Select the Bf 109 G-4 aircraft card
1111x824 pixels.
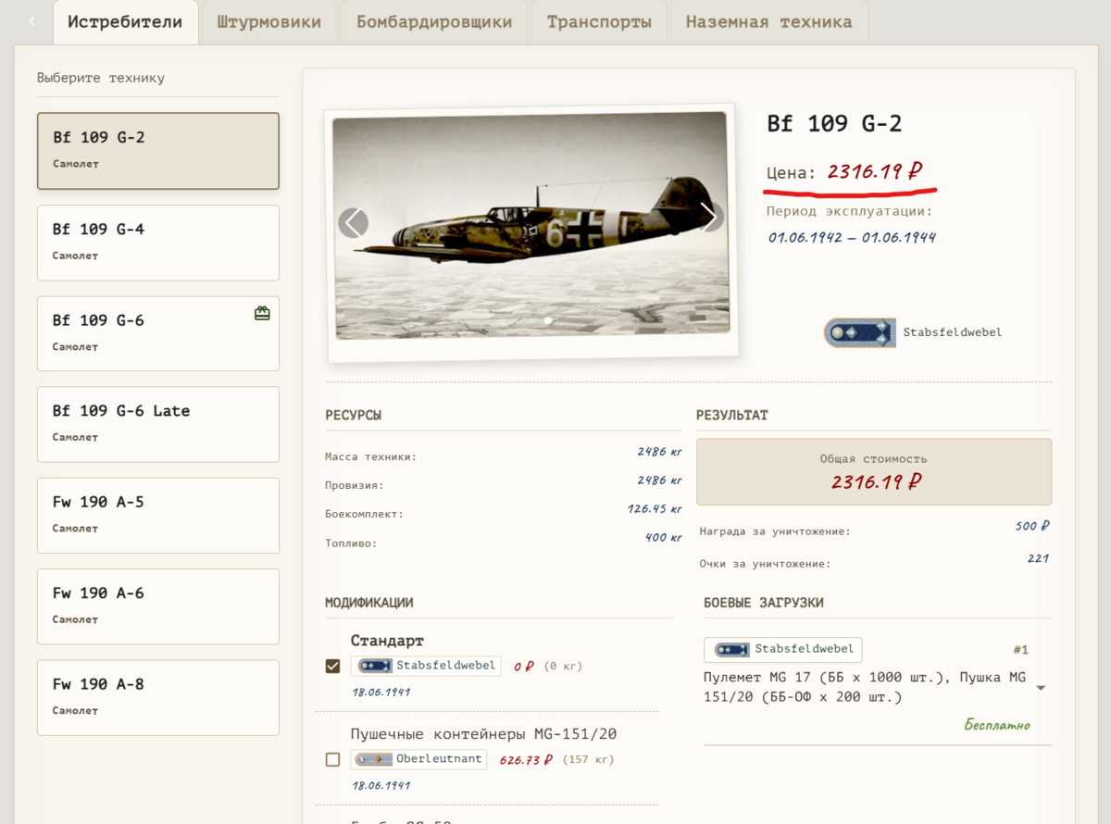[158, 243]
